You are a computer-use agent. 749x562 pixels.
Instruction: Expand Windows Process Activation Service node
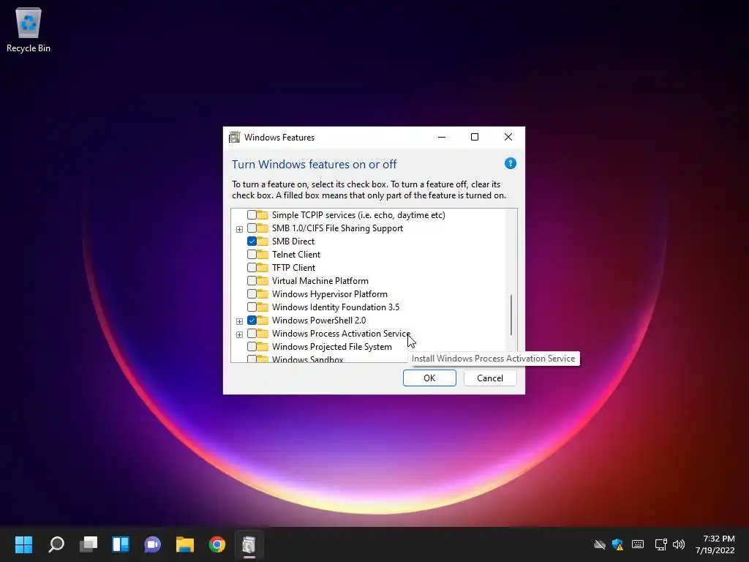coord(239,334)
